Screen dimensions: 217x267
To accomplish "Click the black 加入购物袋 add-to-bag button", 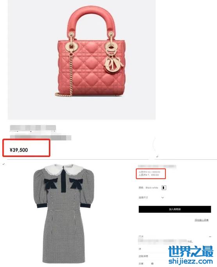I will (x=175, y=209).
